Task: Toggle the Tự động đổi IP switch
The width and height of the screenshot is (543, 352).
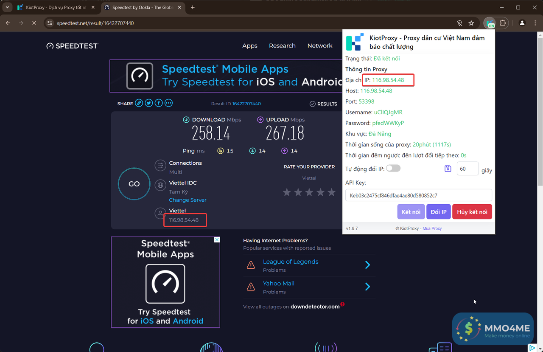Action: pos(393,169)
